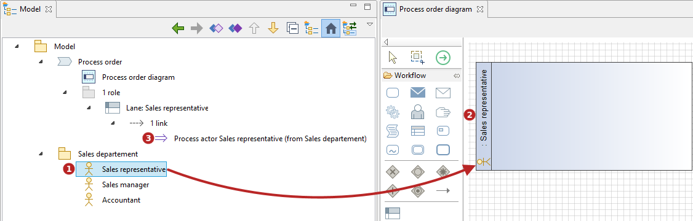This screenshot has width=693, height=221.
Task: Switch to the Process order diagram tab
Action: coord(435,9)
